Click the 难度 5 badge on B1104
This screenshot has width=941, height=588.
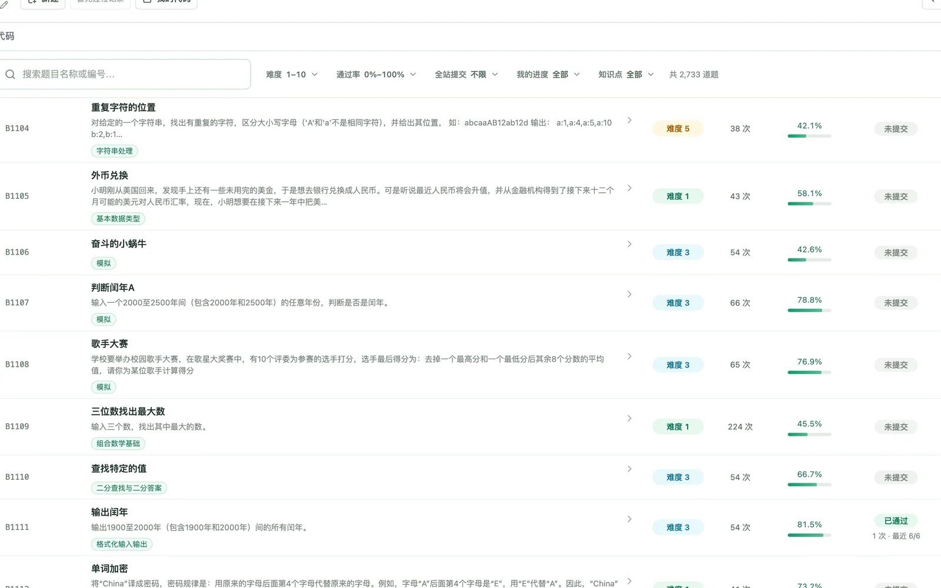point(678,129)
